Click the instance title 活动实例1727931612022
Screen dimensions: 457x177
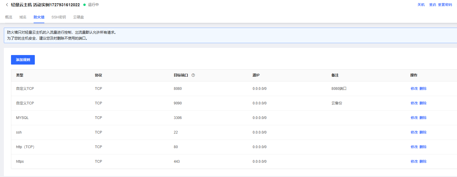(57, 5)
